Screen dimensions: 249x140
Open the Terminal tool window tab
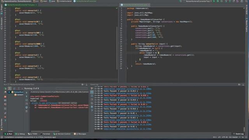pos(45,134)
